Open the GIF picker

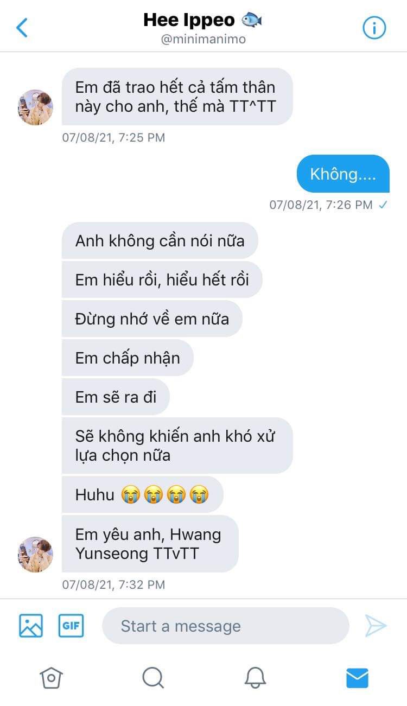pos(71,626)
